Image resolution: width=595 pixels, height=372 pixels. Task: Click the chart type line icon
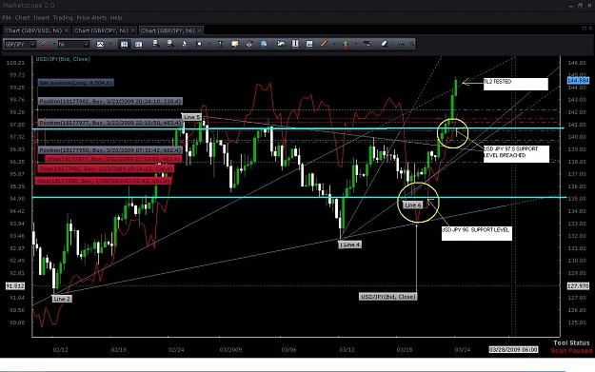pos(100,45)
